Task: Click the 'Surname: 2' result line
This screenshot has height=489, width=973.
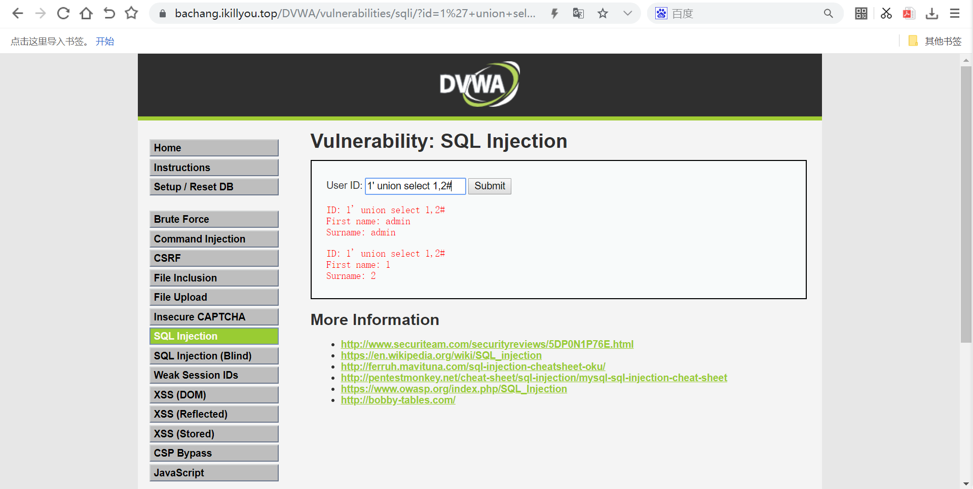Action: click(x=351, y=276)
